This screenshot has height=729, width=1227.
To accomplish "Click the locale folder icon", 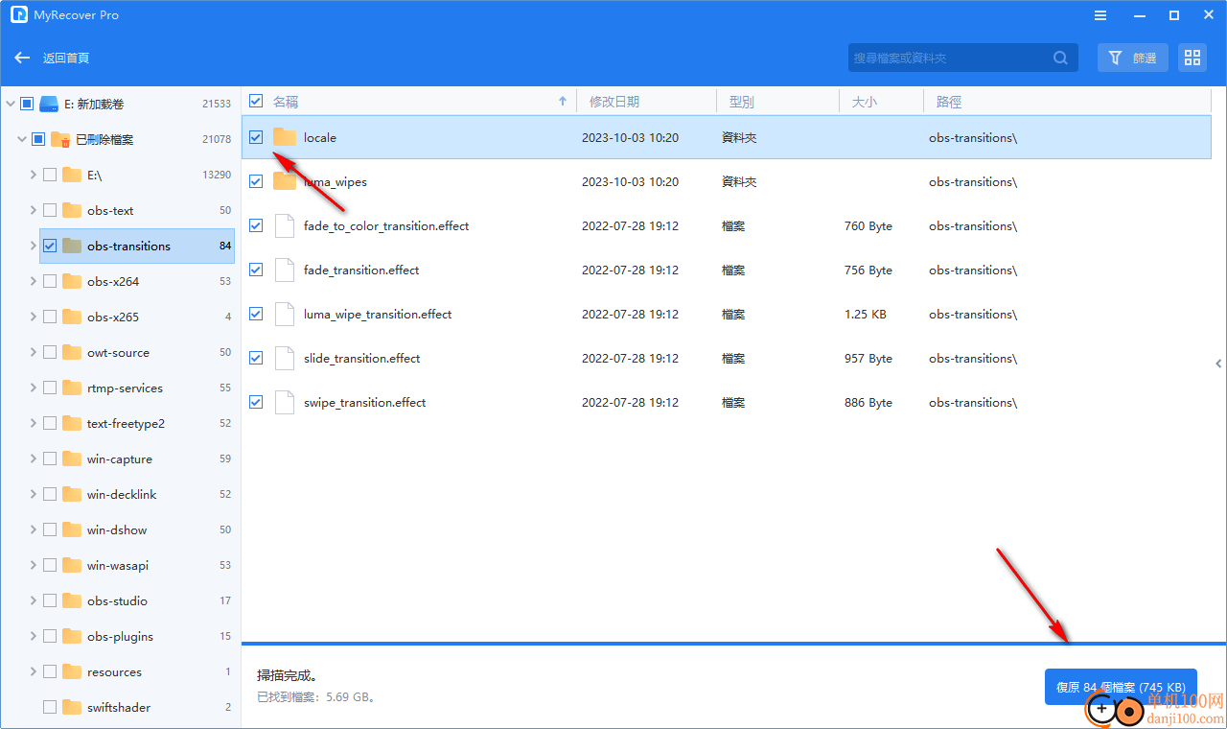I will pos(285,137).
